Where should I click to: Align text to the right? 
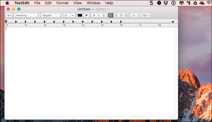(x=121, y=15)
